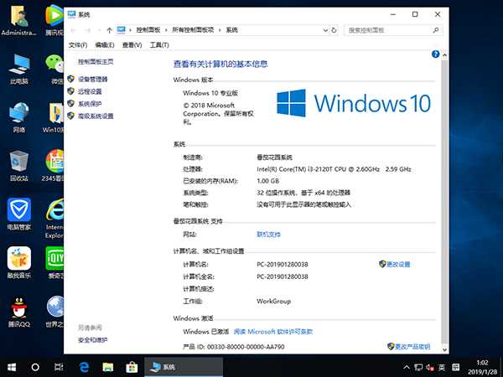This screenshot has width=503, height=377.
Task: Click the search magnifier icon
Action: (x=436, y=30)
